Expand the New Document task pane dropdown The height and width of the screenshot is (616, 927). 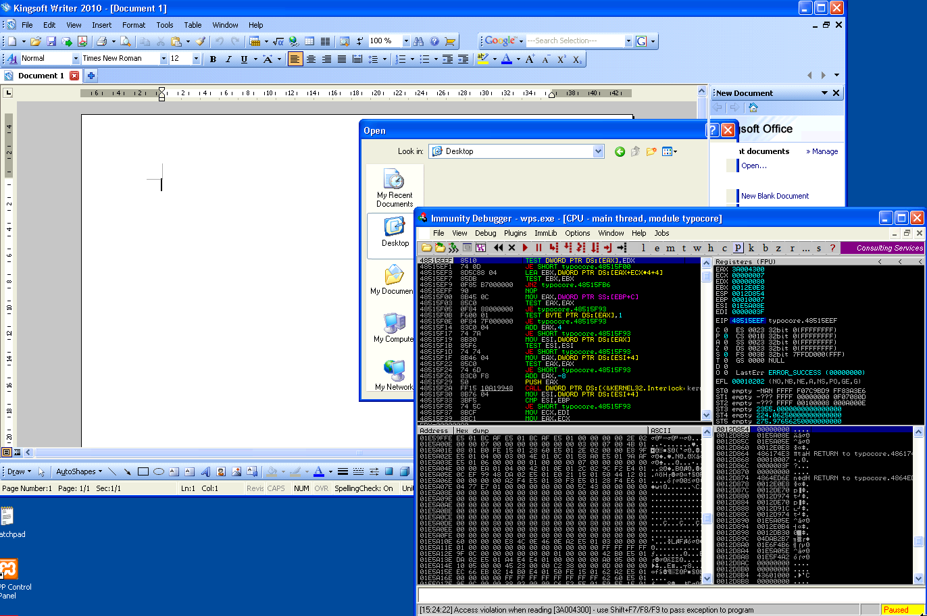click(x=824, y=93)
